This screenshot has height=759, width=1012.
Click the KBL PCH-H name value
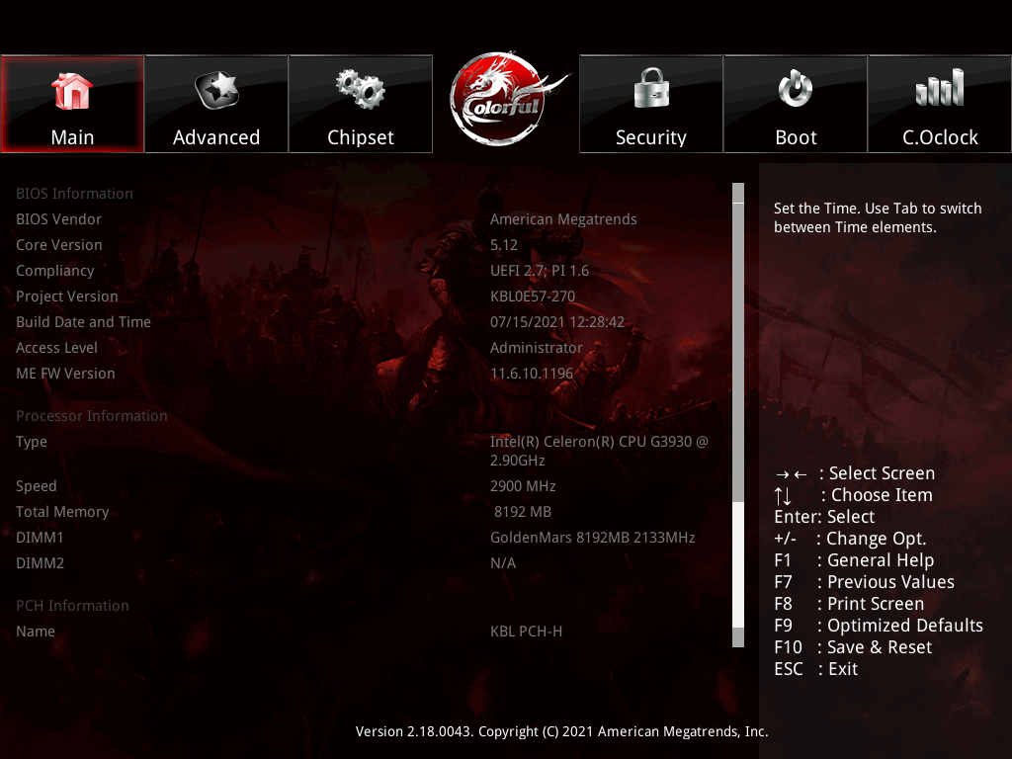(x=526, y=632)
